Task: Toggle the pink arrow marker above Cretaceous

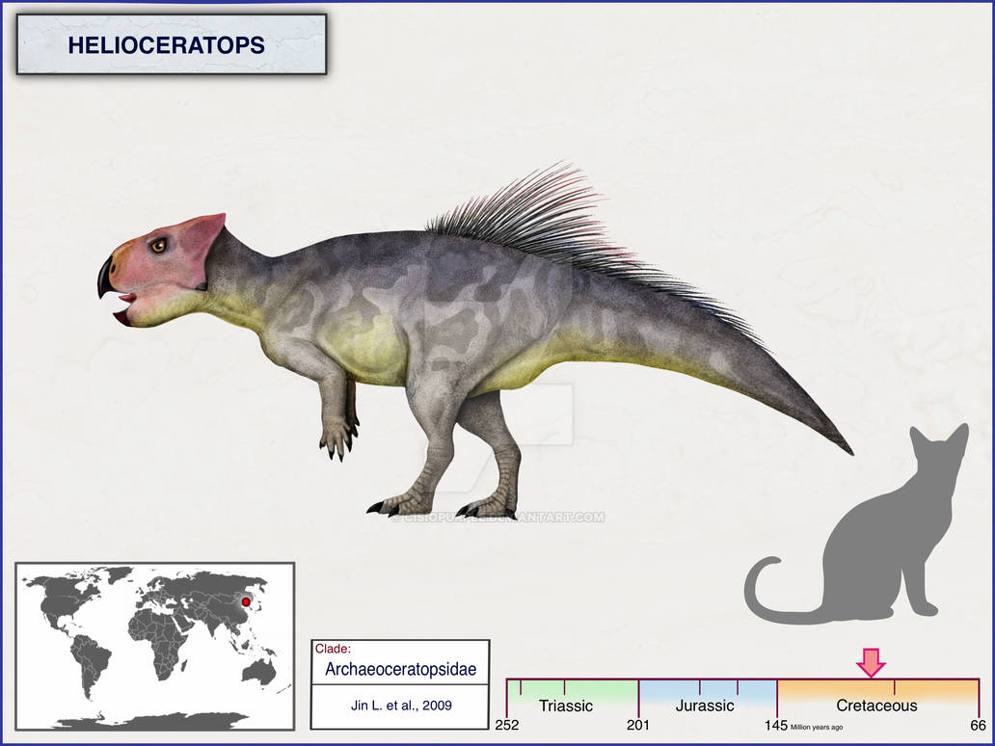Action: (873, 661)
